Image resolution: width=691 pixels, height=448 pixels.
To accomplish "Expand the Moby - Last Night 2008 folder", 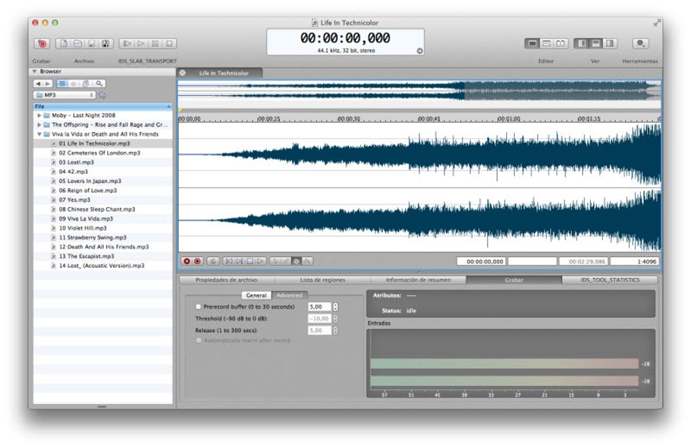I will (x=39, y=116).
